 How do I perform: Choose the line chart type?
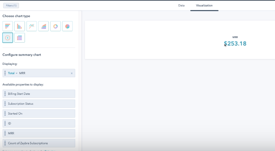(x=32, y=26)
